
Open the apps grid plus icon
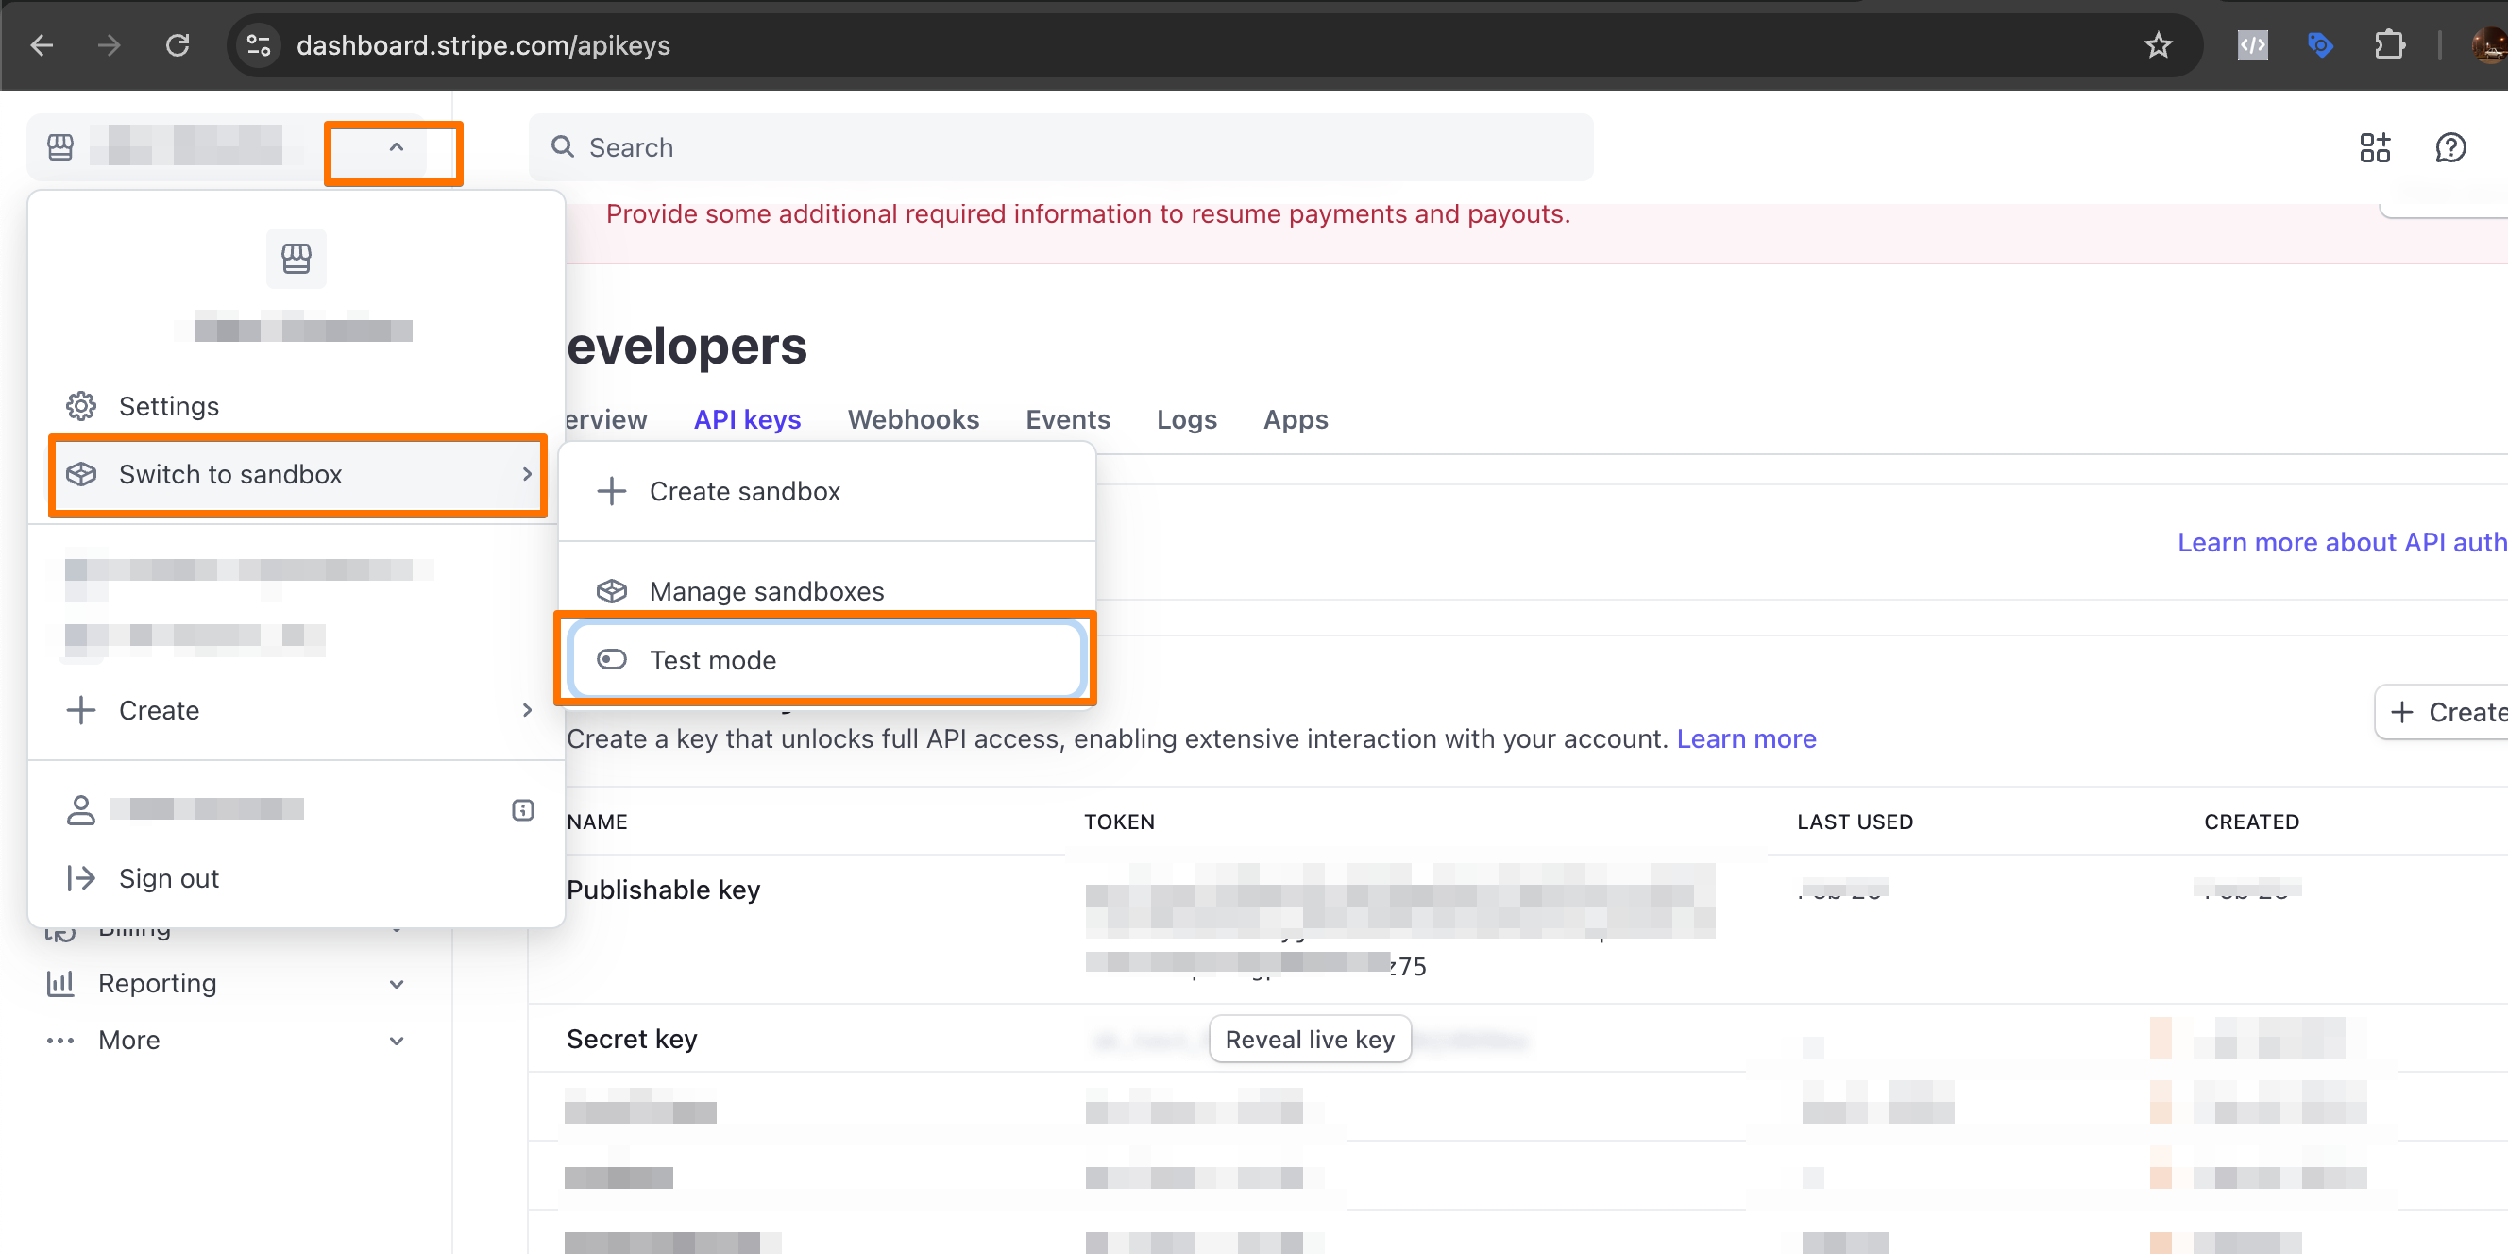coord(2374,148)
